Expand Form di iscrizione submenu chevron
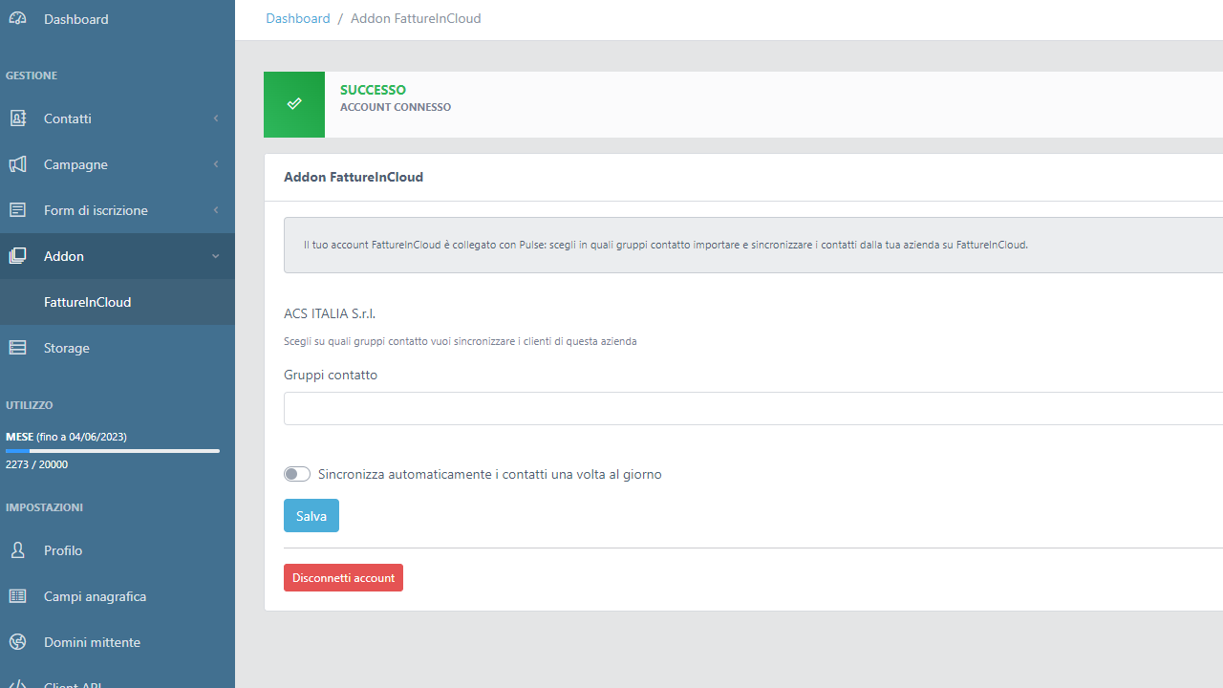The width and height of the screenshot is (1223, 688). [216, 210]
